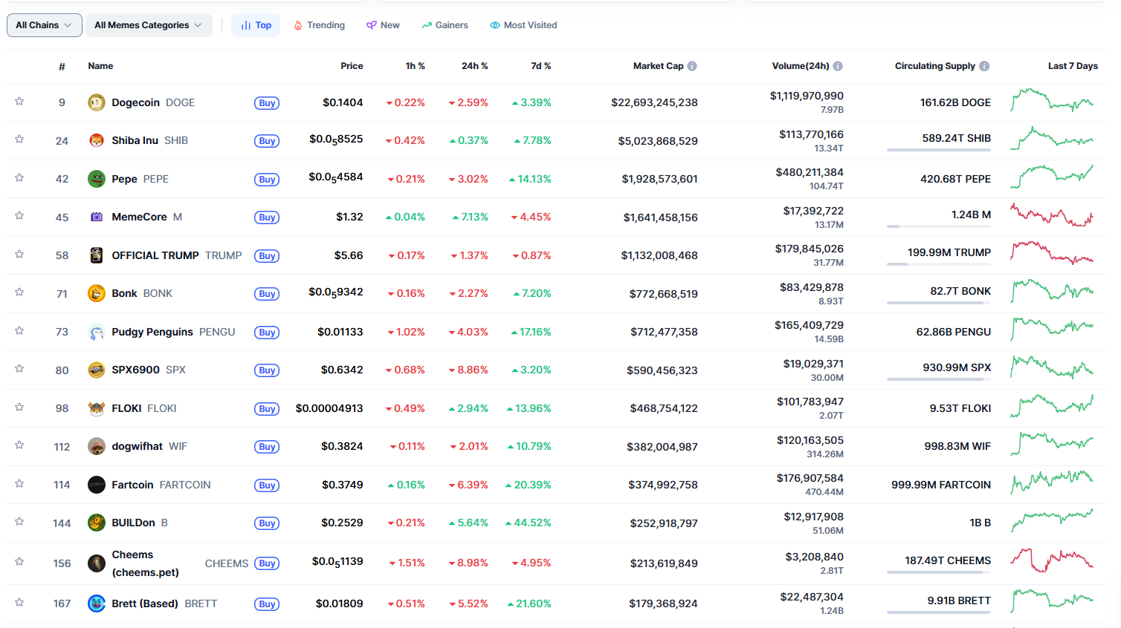Viewport: 1121px width, 628px height.
Task: Click the Pepe frog coin icon
Action: [x=97, y=179]
